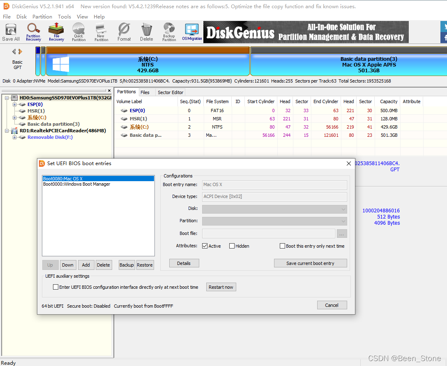Launch the File Recovery tool
The height and width of the screenshot is (366, 447).
click(56, 32)
